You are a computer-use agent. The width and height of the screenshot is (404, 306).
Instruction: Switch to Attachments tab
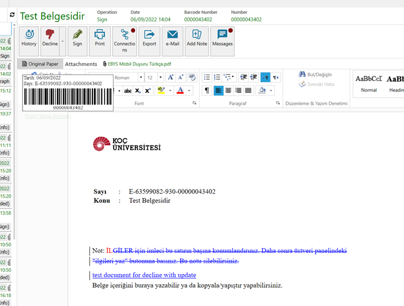[x=81, y=64]
